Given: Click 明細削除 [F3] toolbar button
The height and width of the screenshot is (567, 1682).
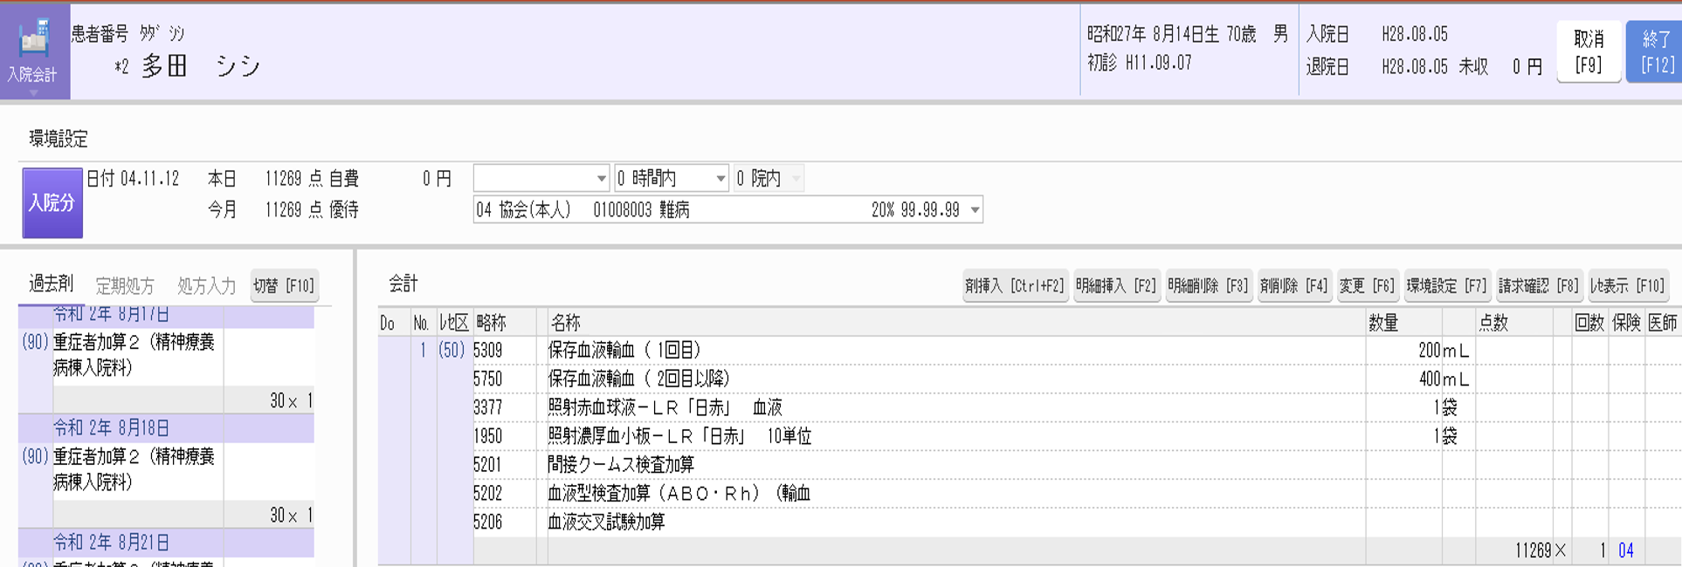Looking at the screenshot, I should coord(1209,286).
